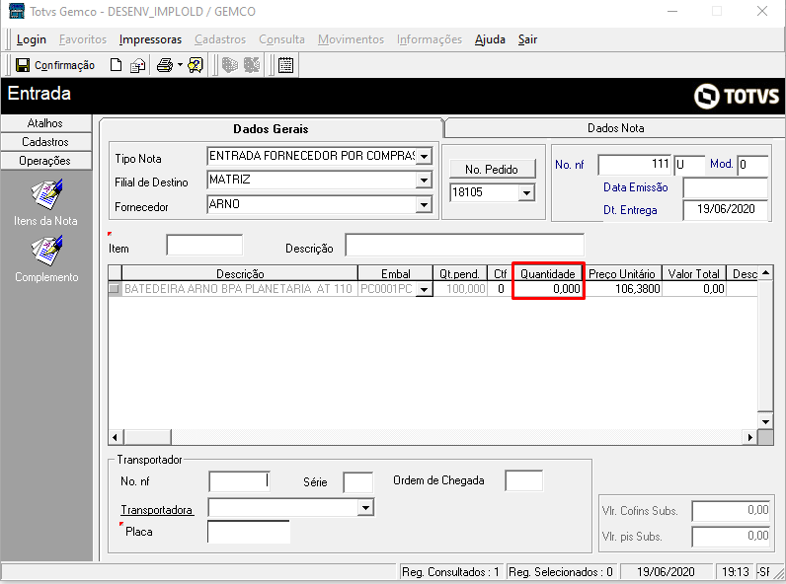Click the Sair menu item
Image resolution: width=786 pixels, height=584 pixels.
tap(527, 39)
